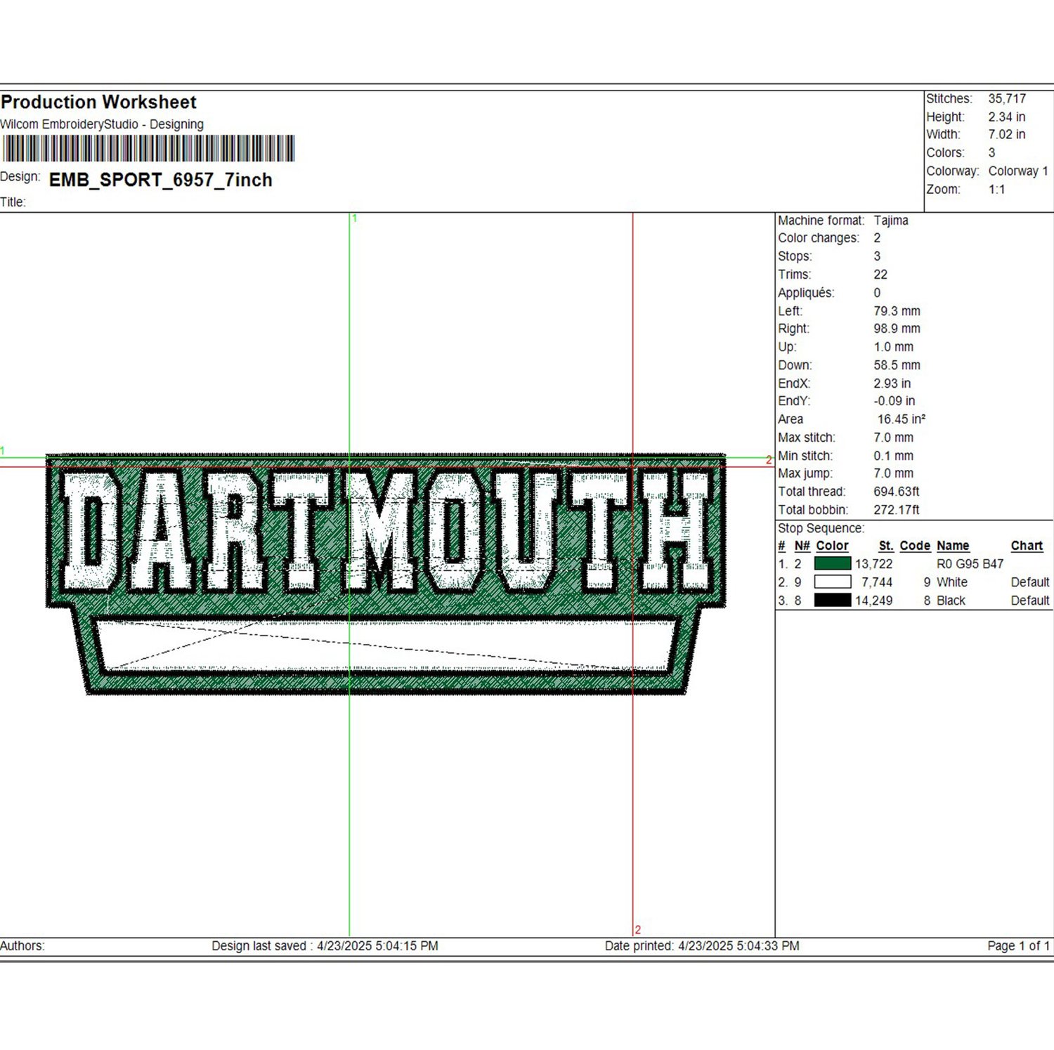Image resolution: width=1054 pixels, height=1050 pixels.
Task: Click the Machine format value "Tajima"
Action: click(891, 220)
